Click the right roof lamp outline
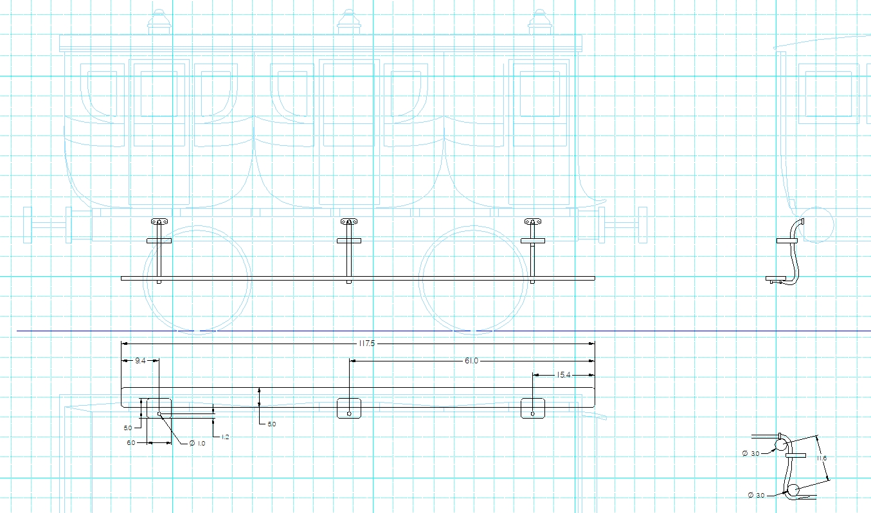871x513 pixels. [539, 22]
